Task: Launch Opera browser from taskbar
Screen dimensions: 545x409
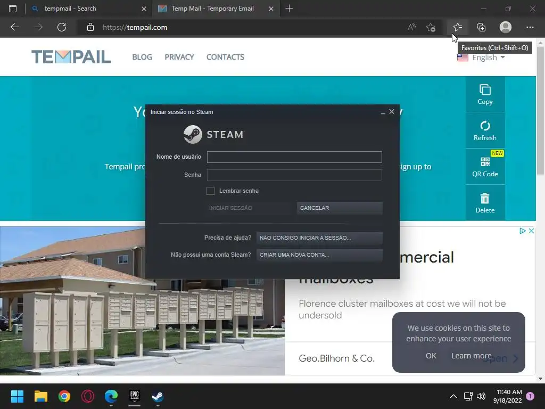Action: pos(88,396)
